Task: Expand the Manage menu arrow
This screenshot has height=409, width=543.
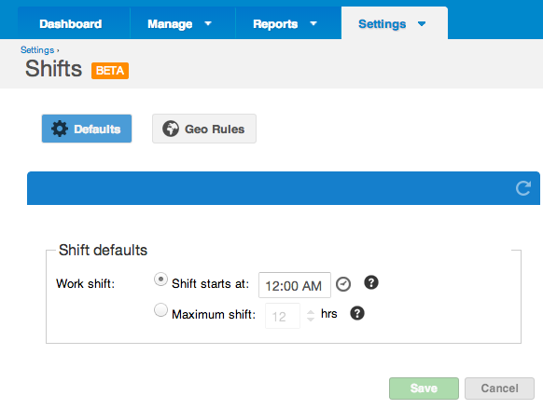Action: 208,23
